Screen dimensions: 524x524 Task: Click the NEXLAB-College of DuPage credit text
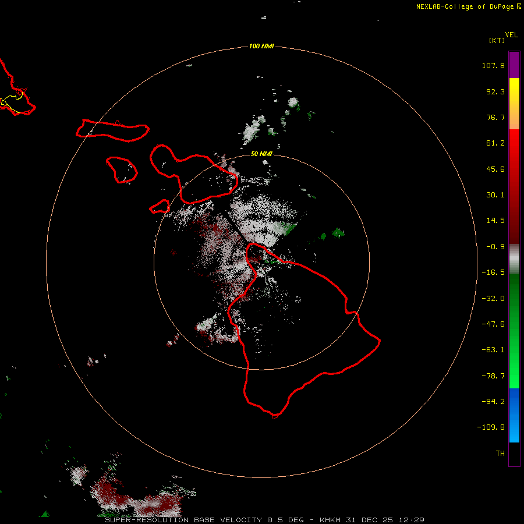(465, 6)
